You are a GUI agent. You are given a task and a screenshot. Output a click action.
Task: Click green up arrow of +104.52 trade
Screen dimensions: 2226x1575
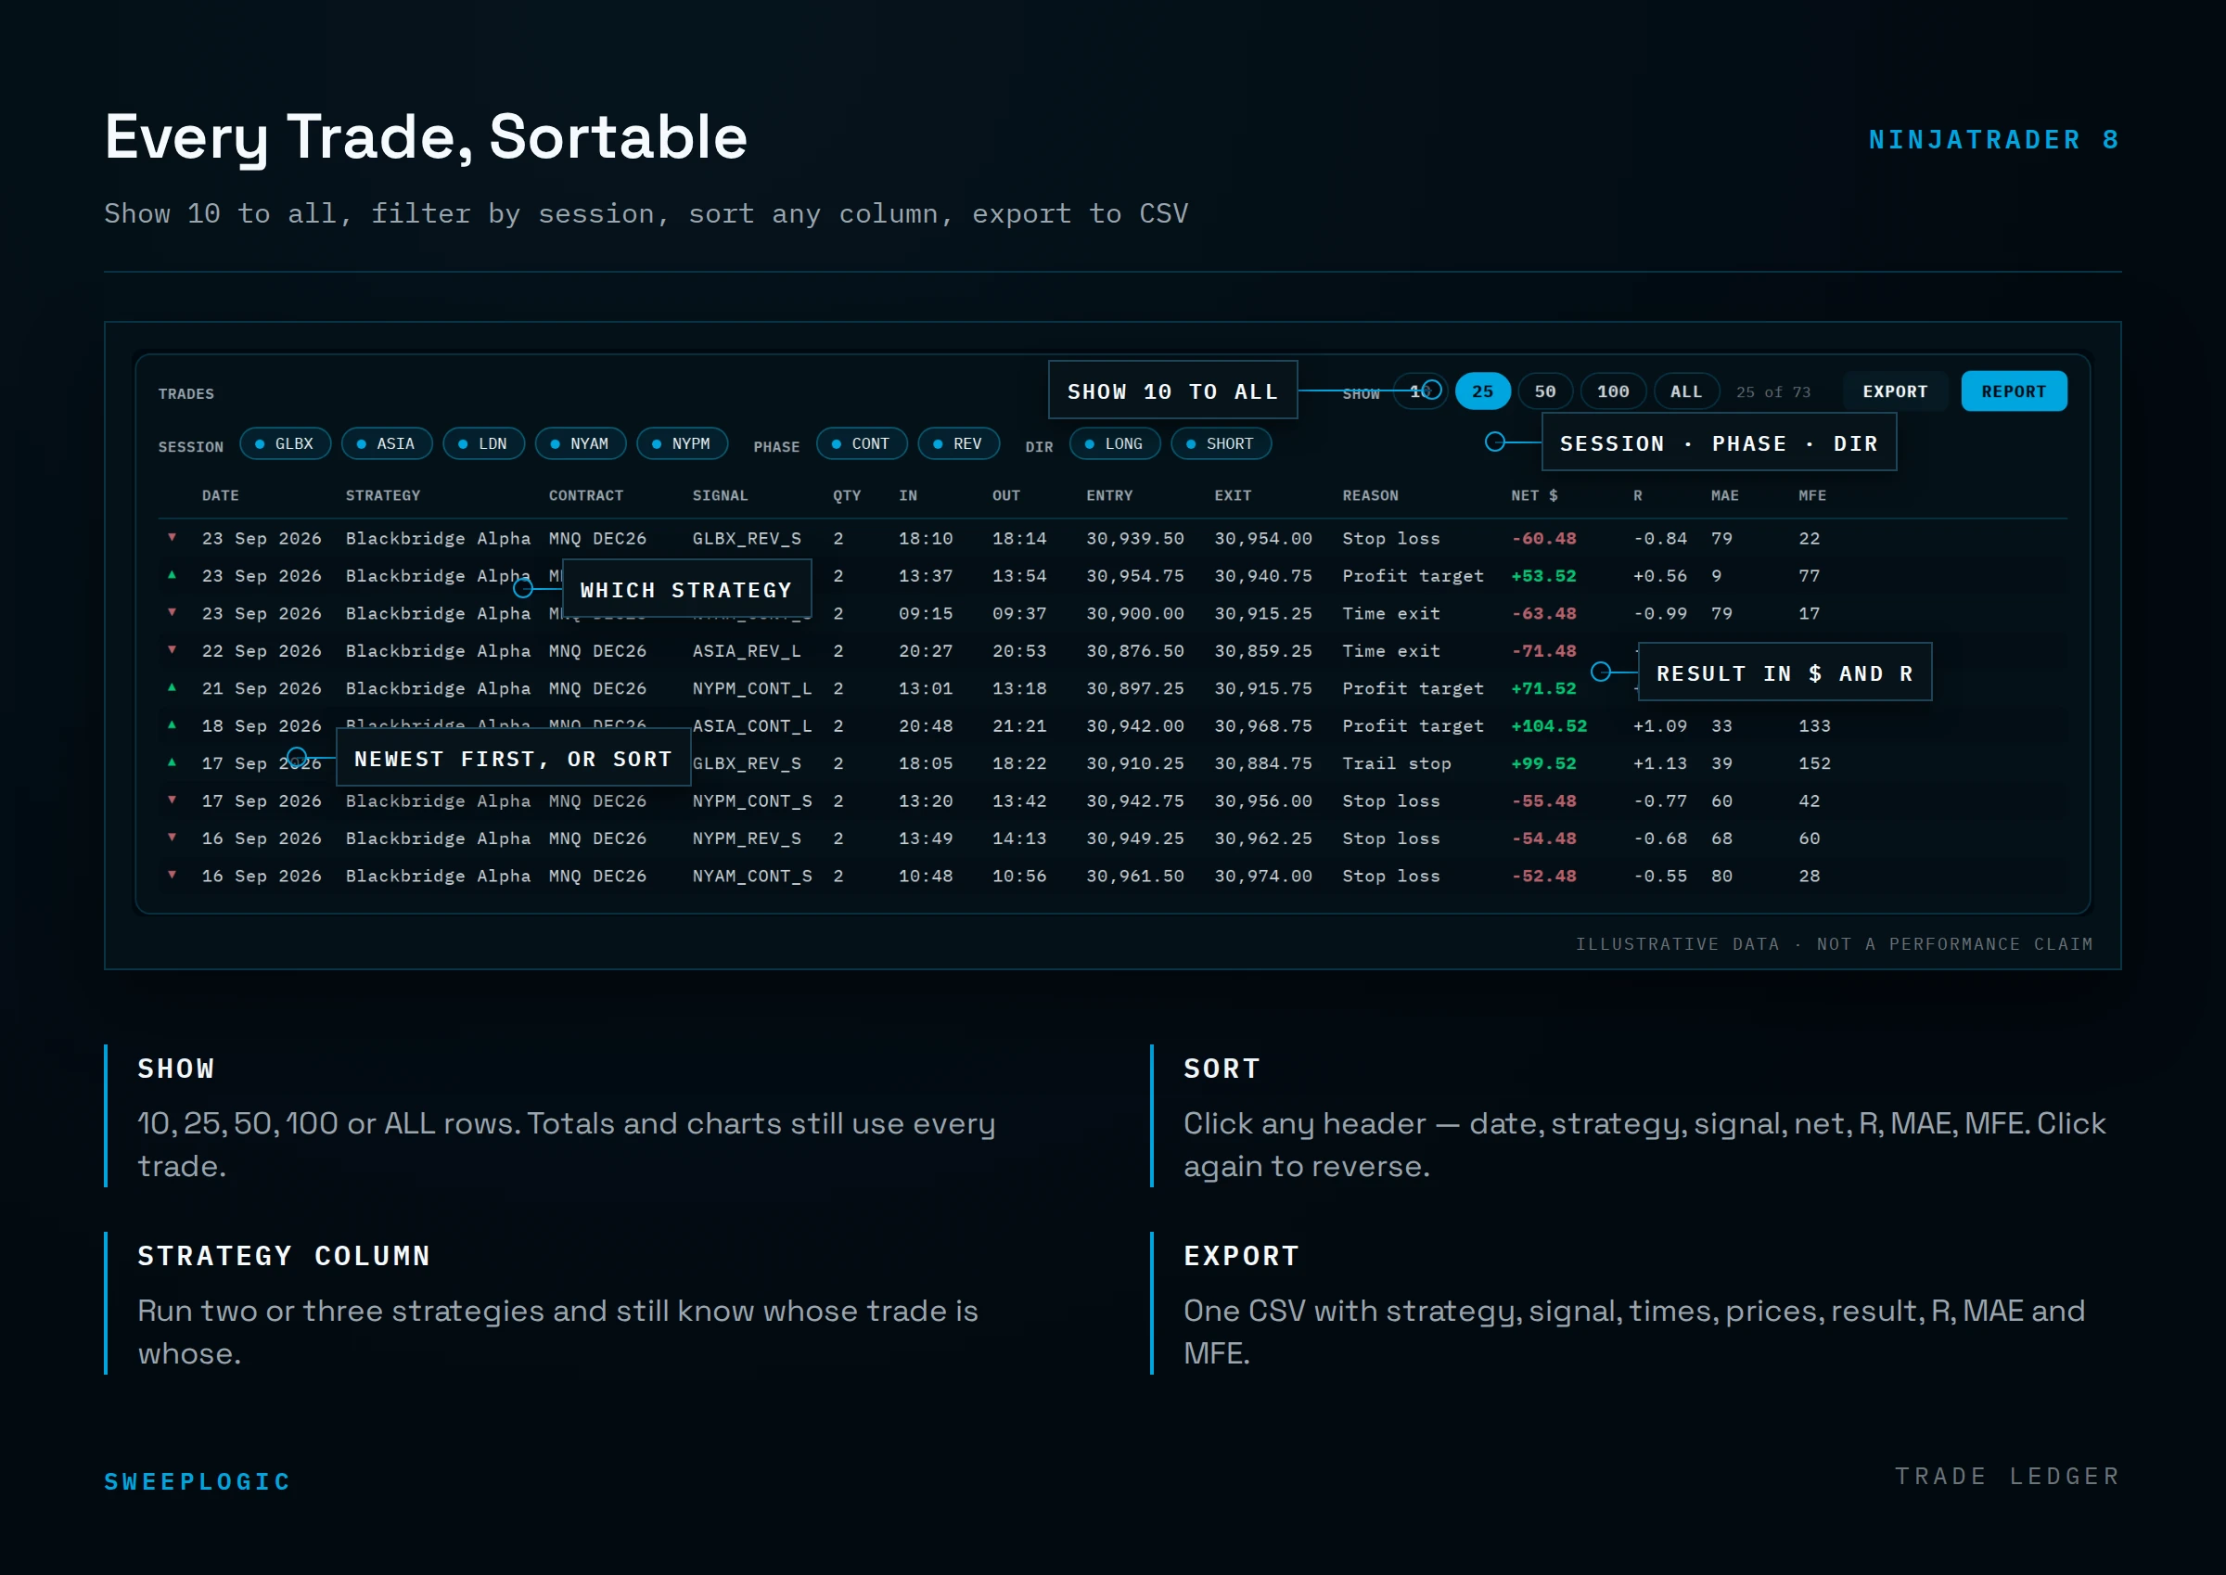pos(172,724)
